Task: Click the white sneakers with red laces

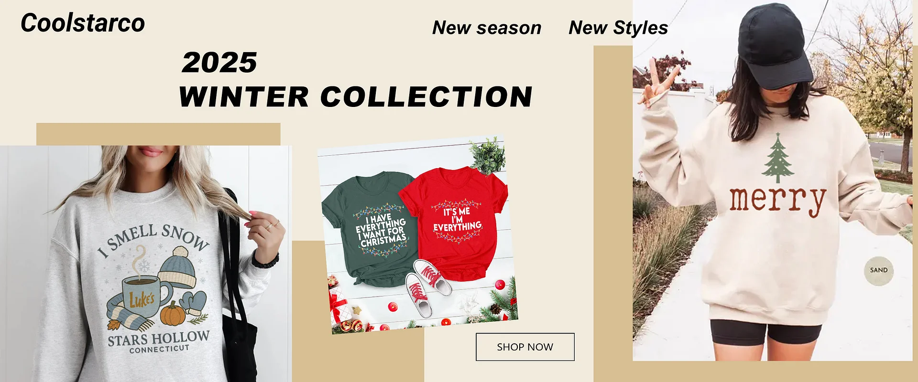Action: (428, 286)
